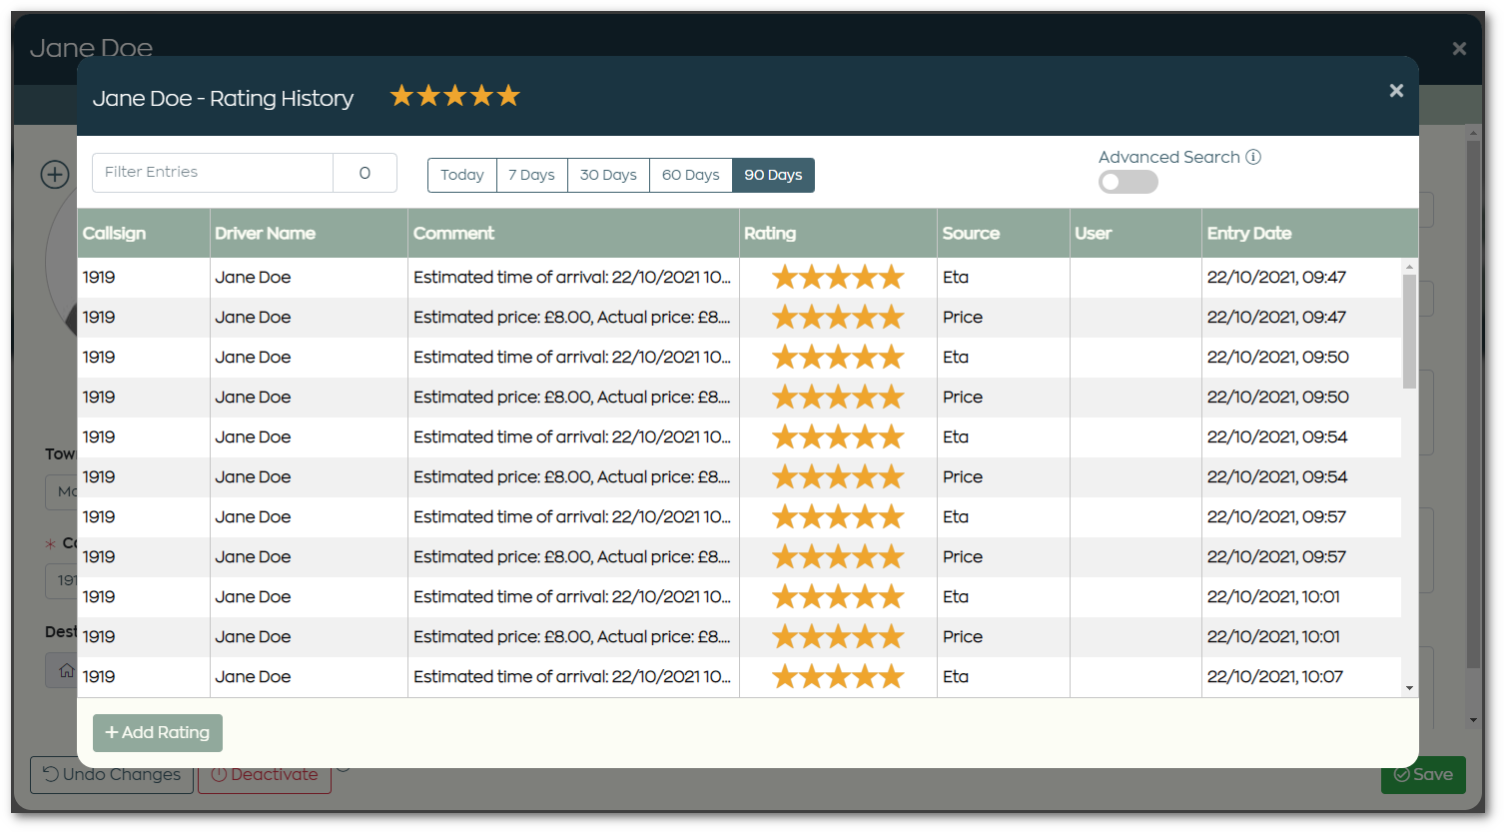The width and height of the screenshot is (1504, 832).
Task: Enable the Advanced Search toggle switch
Action: (x=1128, y=182)
